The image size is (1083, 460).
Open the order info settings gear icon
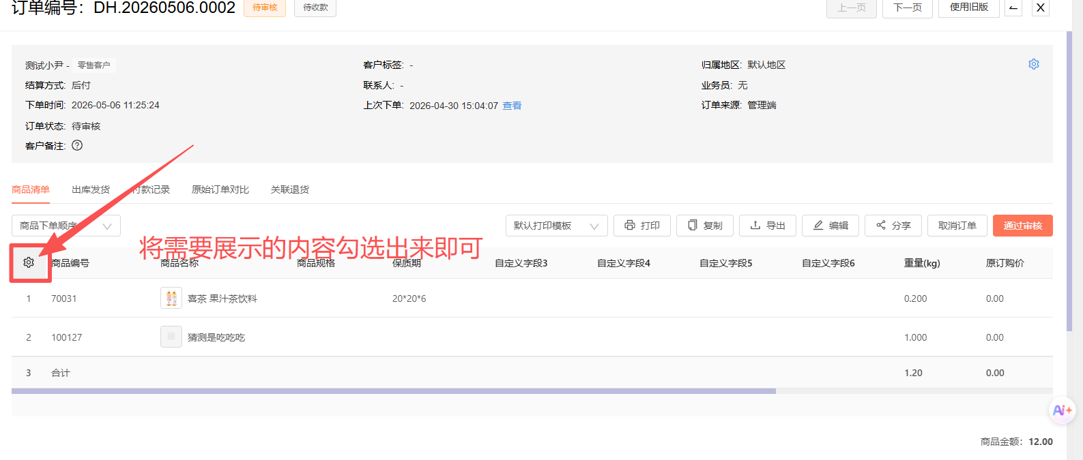[1034, 64]
